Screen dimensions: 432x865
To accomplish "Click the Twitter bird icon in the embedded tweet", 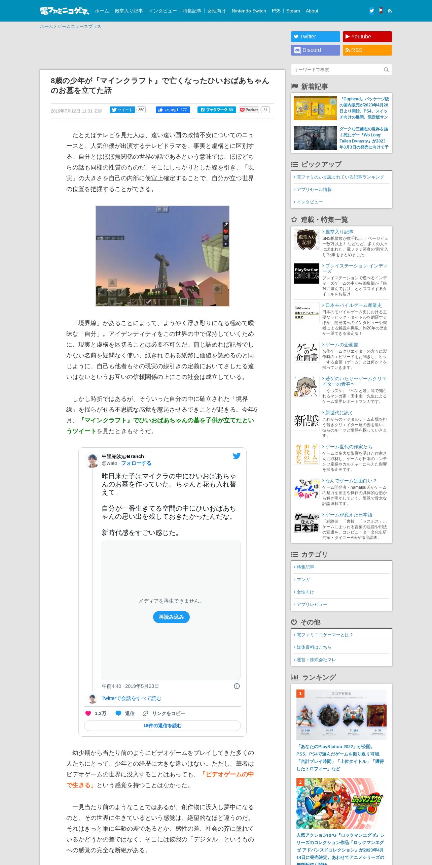I will (x=237, y=456).
